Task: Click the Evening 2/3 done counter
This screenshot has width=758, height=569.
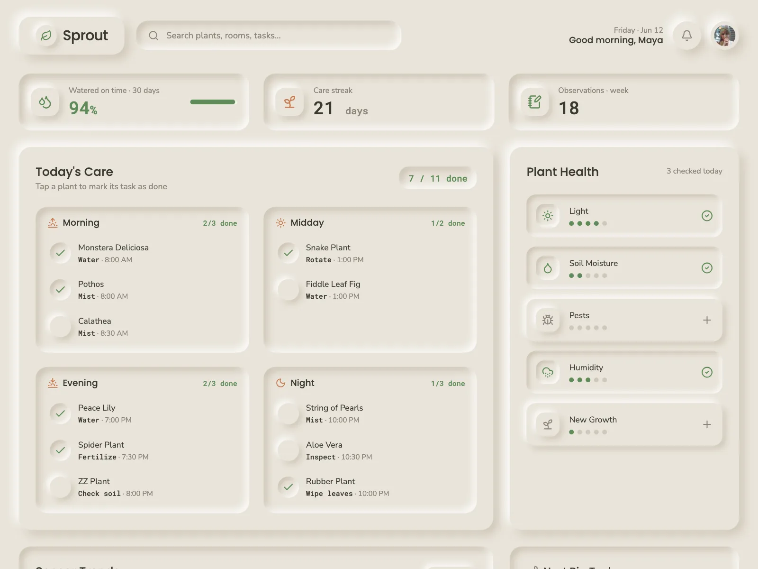Action: [220, 384]
